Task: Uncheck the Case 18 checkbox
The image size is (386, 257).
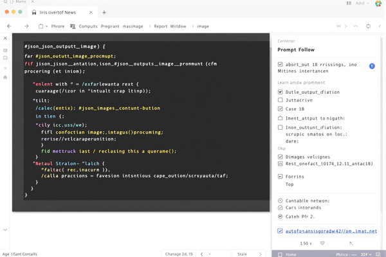Action: coord(280,109)
